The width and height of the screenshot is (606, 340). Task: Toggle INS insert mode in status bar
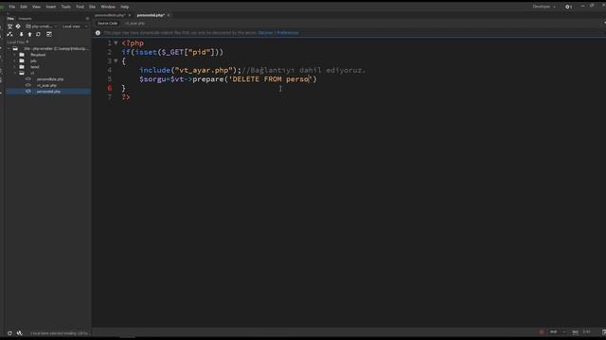(575, 331)
